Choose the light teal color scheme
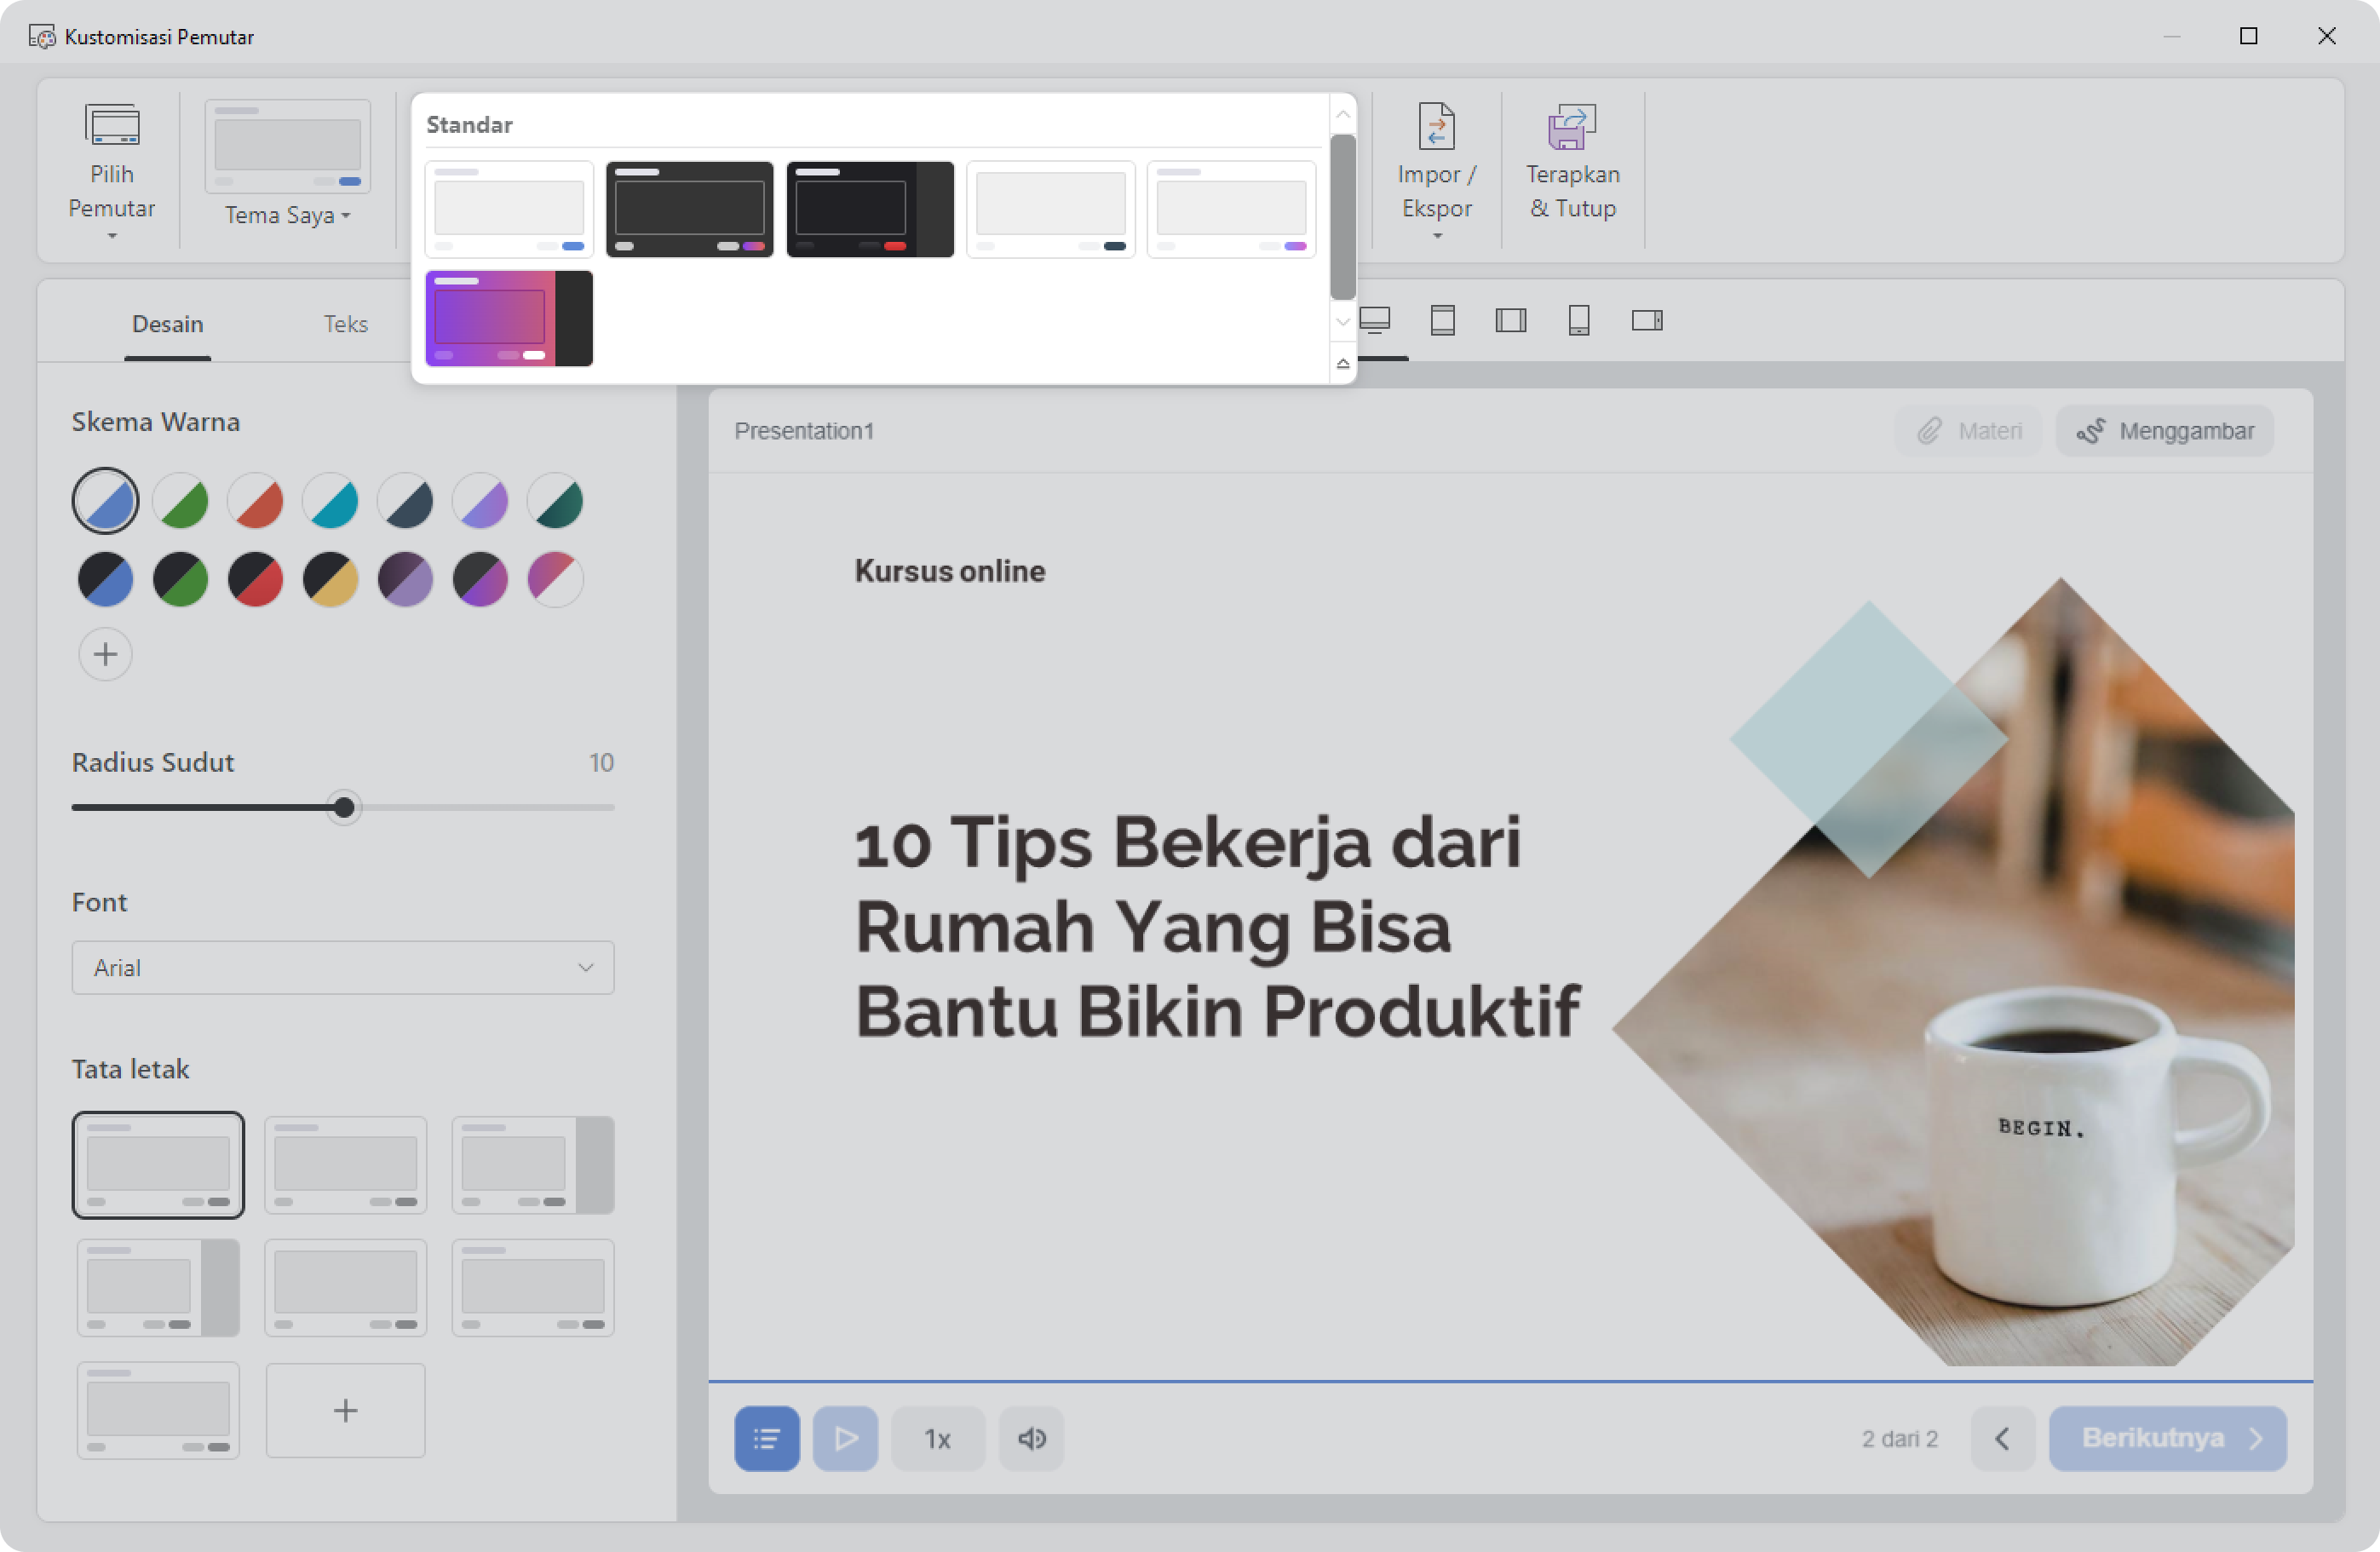Viewport: 2380px width, 1552px height. [330, 500]
